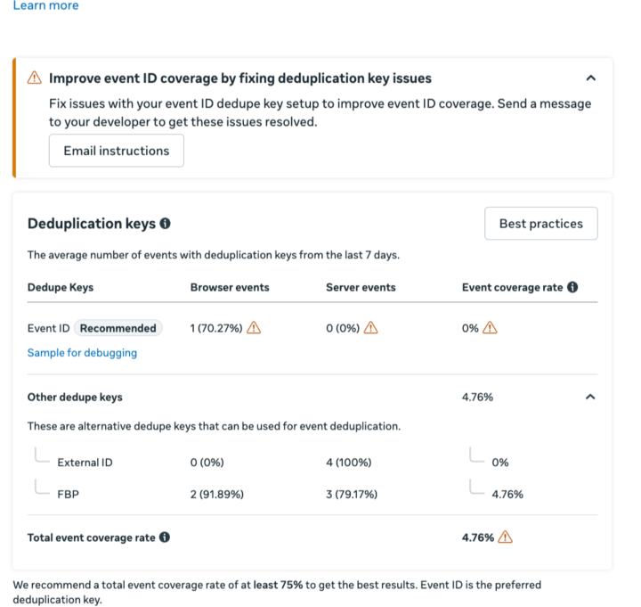Click warning icon beside Server events 0 (0%)
Viewport: 641px width, 607px height.
370,328
